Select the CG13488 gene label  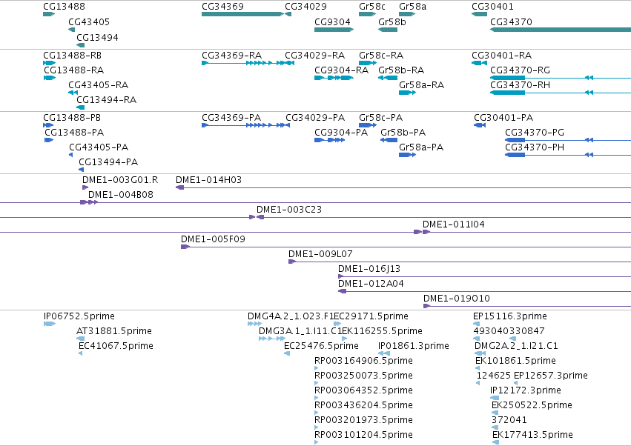[x=64, y=7]
